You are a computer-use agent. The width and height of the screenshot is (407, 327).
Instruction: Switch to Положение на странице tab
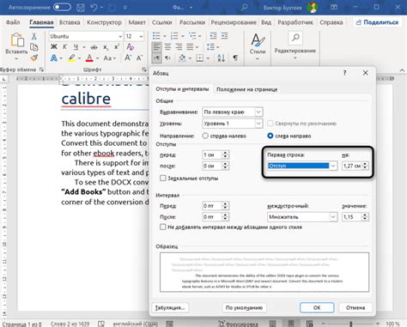pos(246,89)
